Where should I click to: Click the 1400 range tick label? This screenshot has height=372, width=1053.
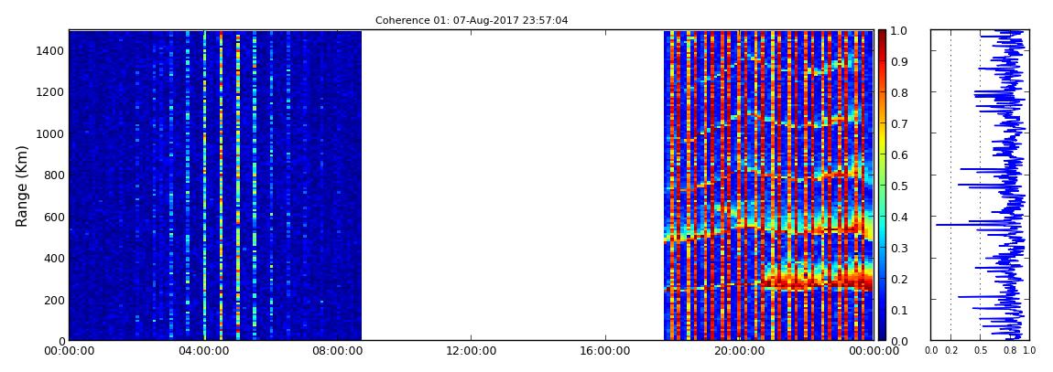(51, 51)
